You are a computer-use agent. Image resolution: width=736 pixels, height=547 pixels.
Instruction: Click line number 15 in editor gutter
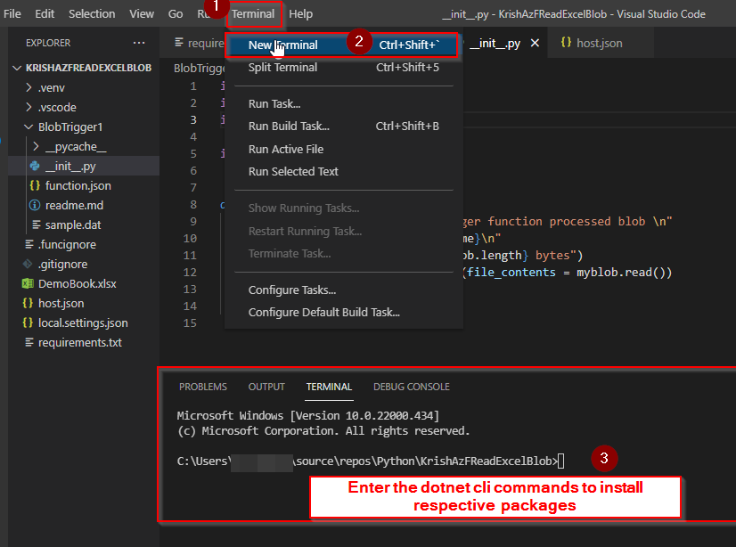pos(190,323)
